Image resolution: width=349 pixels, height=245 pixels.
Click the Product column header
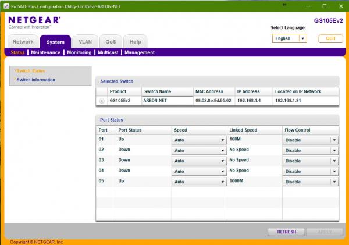pos(124,91)
